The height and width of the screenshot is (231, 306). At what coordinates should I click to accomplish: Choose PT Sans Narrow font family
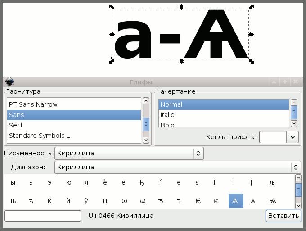pos(74,104)
